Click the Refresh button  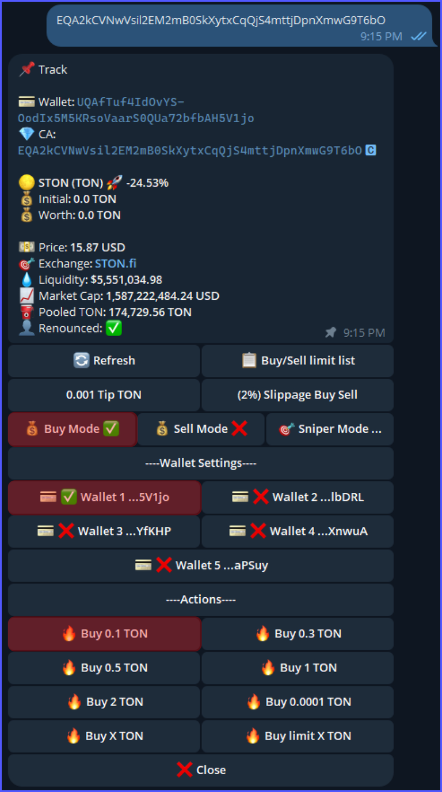point(104,361)
